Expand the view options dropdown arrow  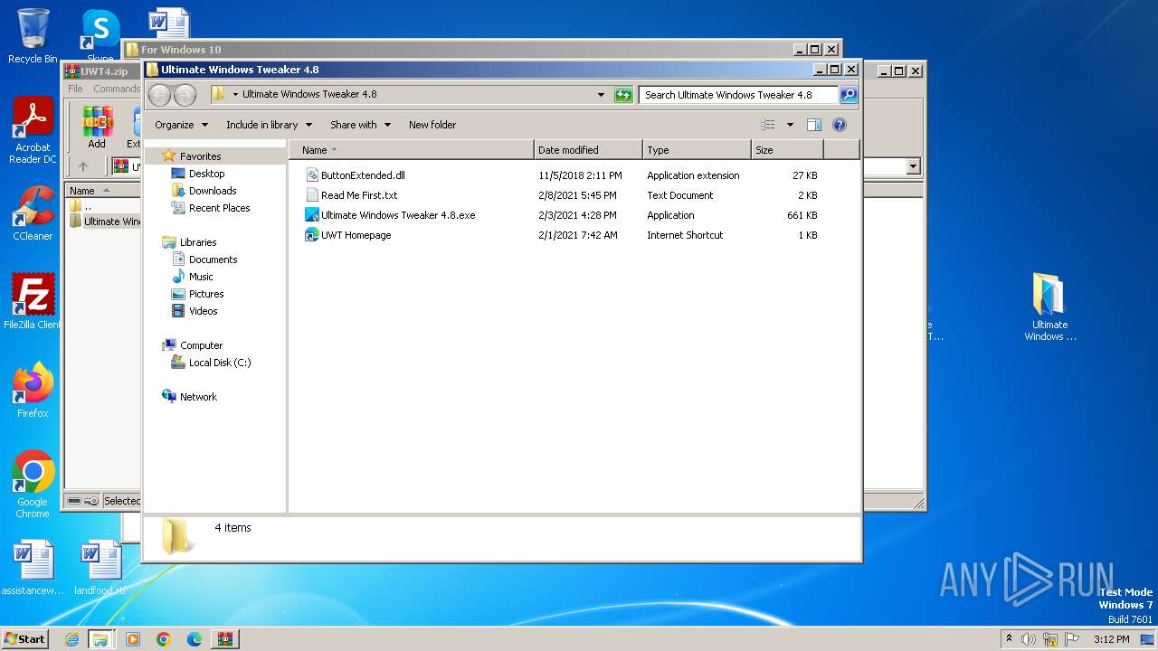click(x=790, y=125)
